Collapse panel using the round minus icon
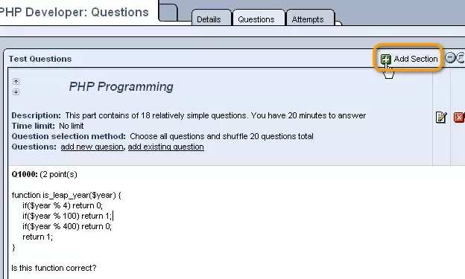This screenshot has height=279, width=465. (450, 57)
